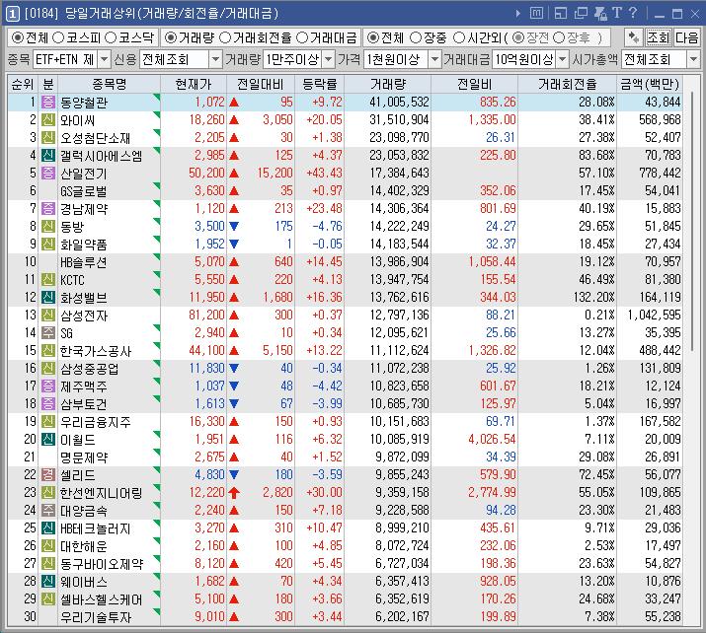This screenshot has width=706, height=633.
Task: Click the window layout icon in title bar
Action: [561, 14]
